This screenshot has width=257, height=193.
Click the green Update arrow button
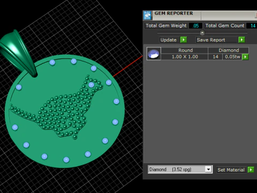point(184,40)
